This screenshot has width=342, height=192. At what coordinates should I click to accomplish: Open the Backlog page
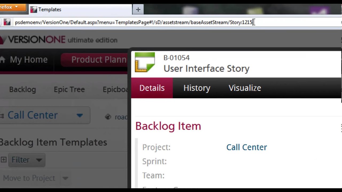[x=22, y=89]
